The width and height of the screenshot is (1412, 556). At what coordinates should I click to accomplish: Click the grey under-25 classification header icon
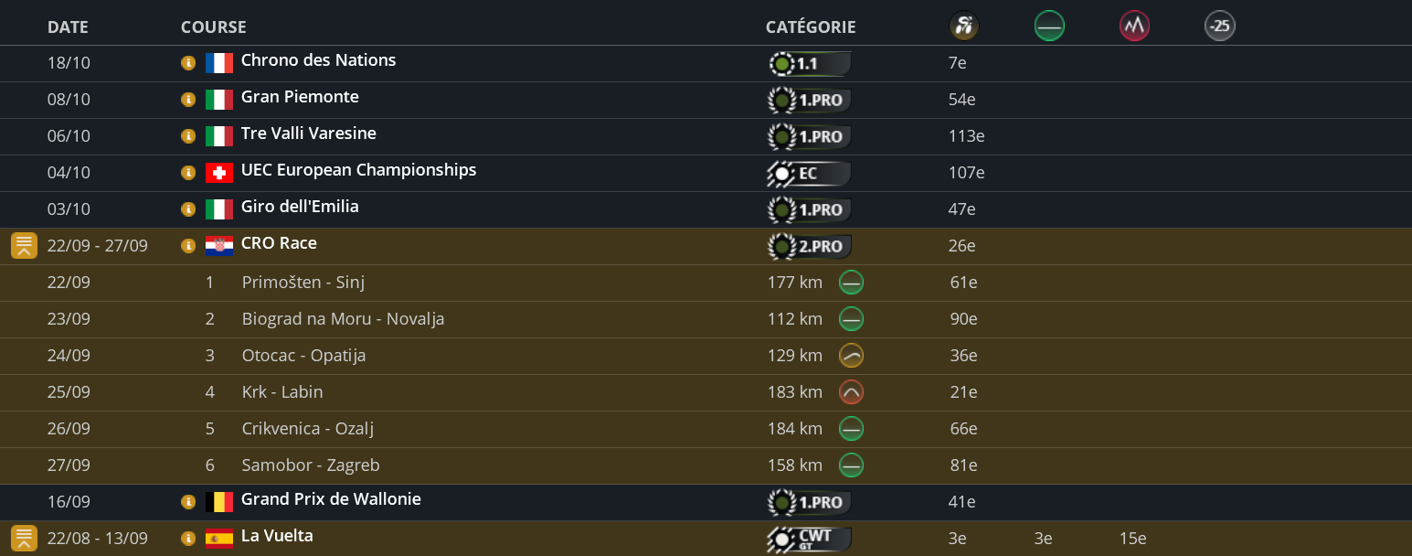1219,27
